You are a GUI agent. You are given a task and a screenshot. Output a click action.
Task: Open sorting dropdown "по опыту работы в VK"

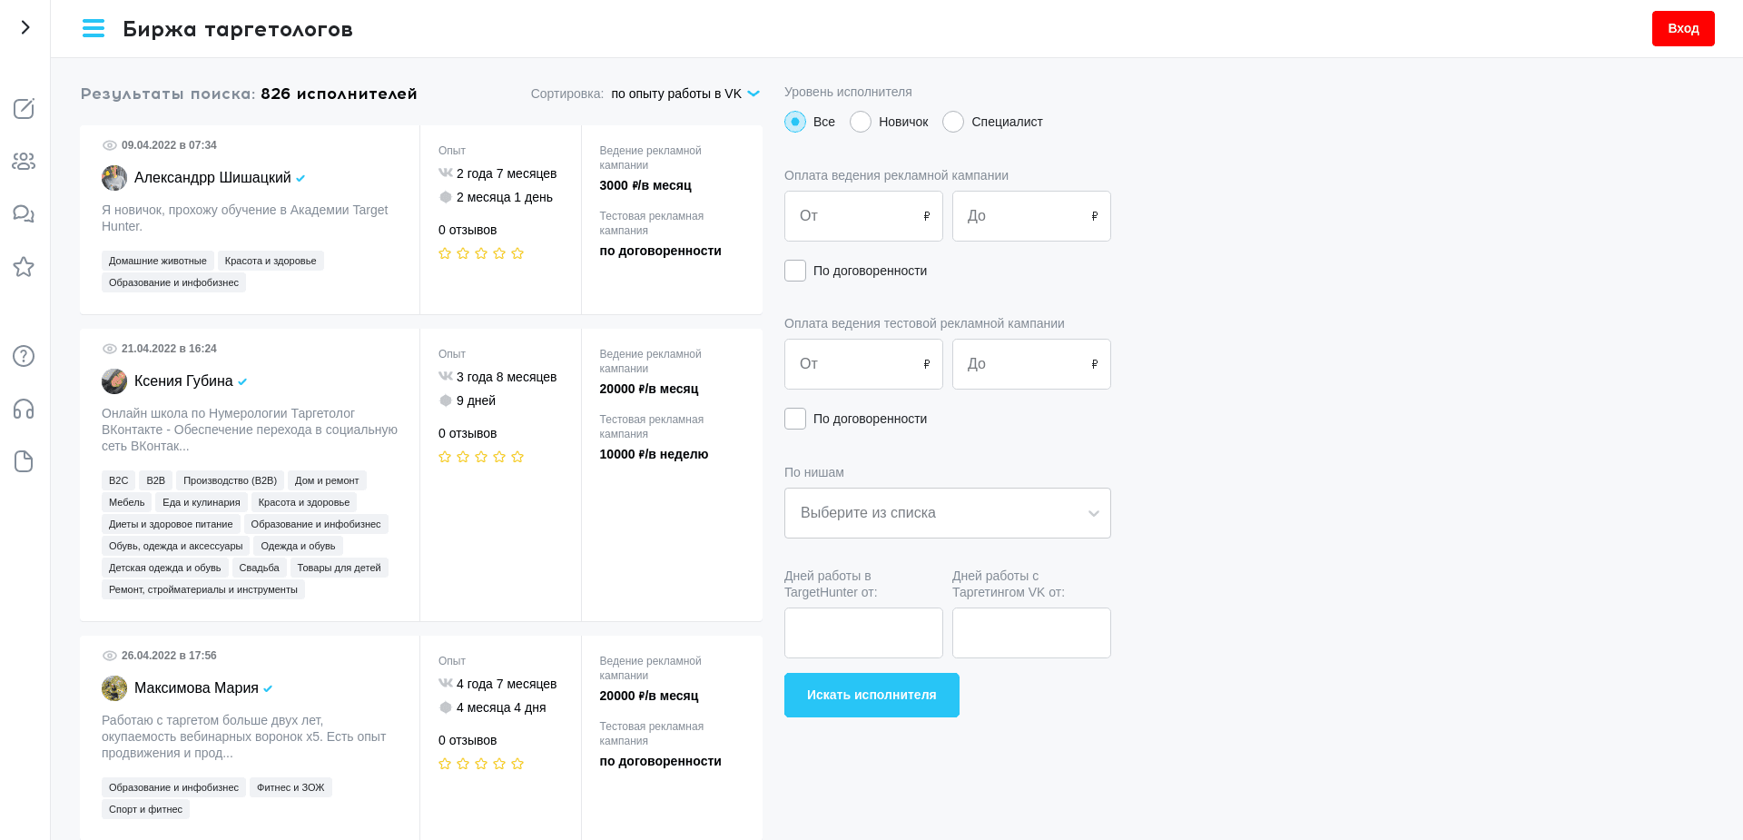point(684,94)
